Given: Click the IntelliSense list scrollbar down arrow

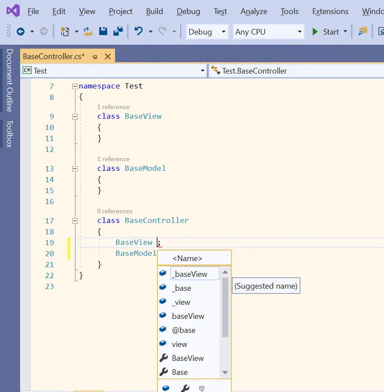Looking at the screenshot, I should pos(225,372).
